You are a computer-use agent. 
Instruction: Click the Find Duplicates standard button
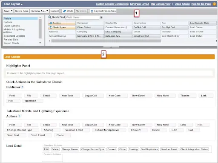coord(149,149)
